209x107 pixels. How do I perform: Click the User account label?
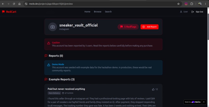pyautogui.click(x=186, y=12)
